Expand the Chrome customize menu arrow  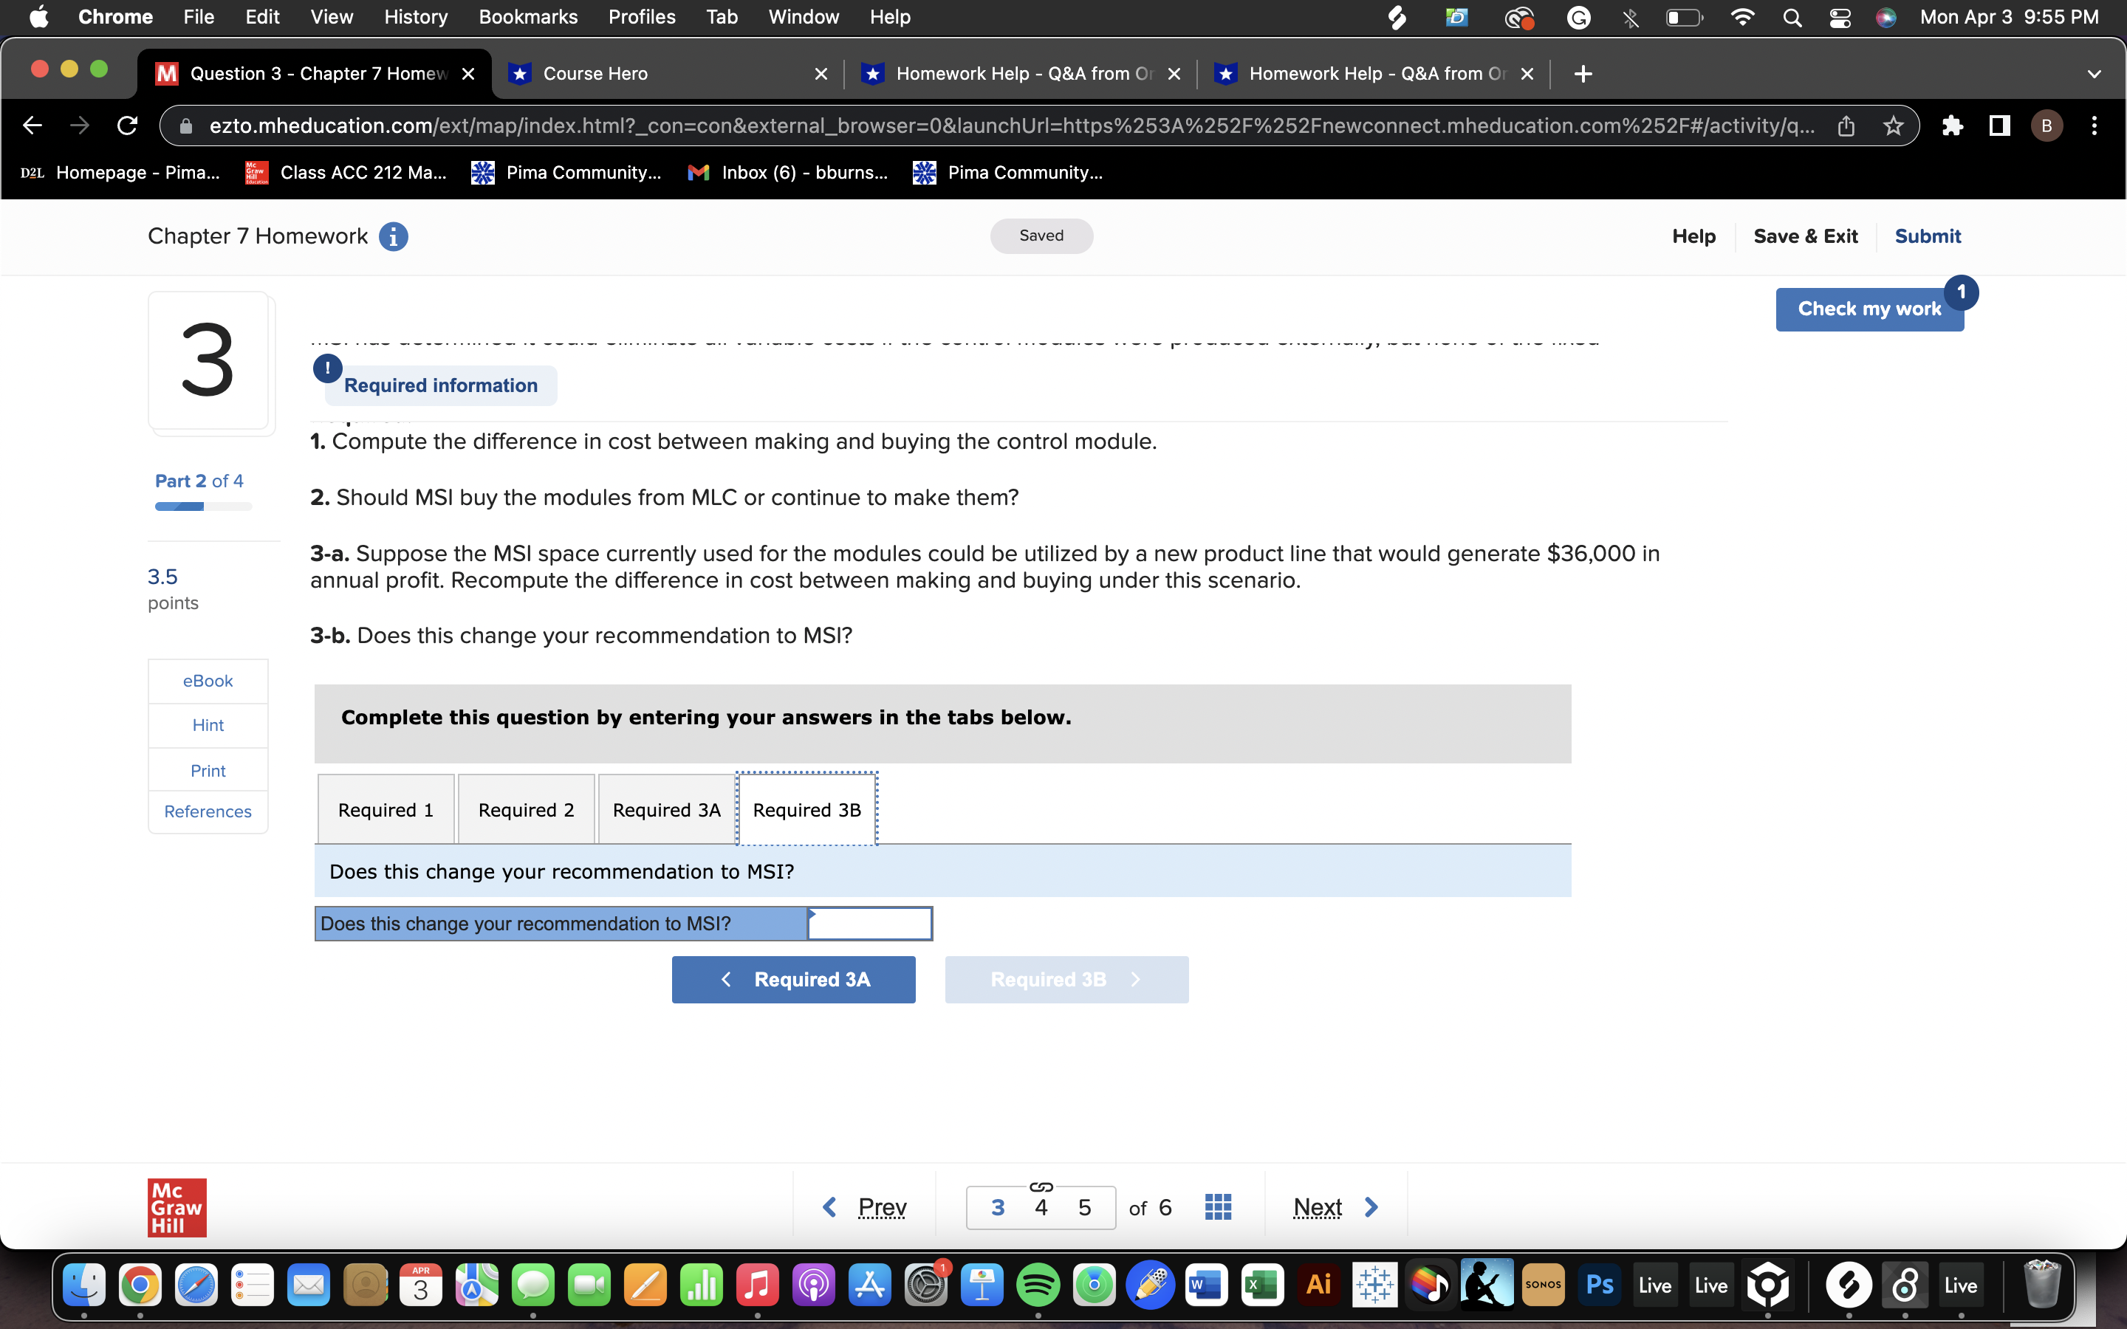click(2095, 73)
